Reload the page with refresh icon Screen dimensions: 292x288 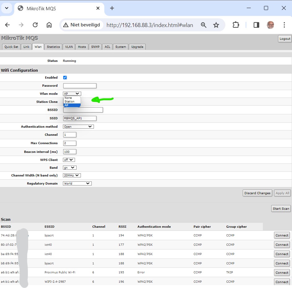pyautogui.click(x=35, y=25)
